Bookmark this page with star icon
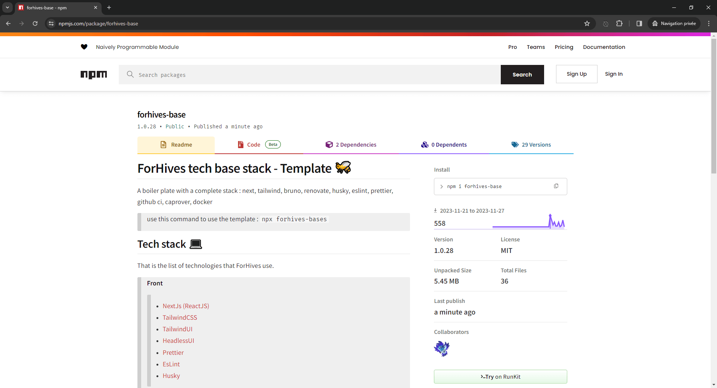This screenshot has width=717, height=388. coord(587,24)
